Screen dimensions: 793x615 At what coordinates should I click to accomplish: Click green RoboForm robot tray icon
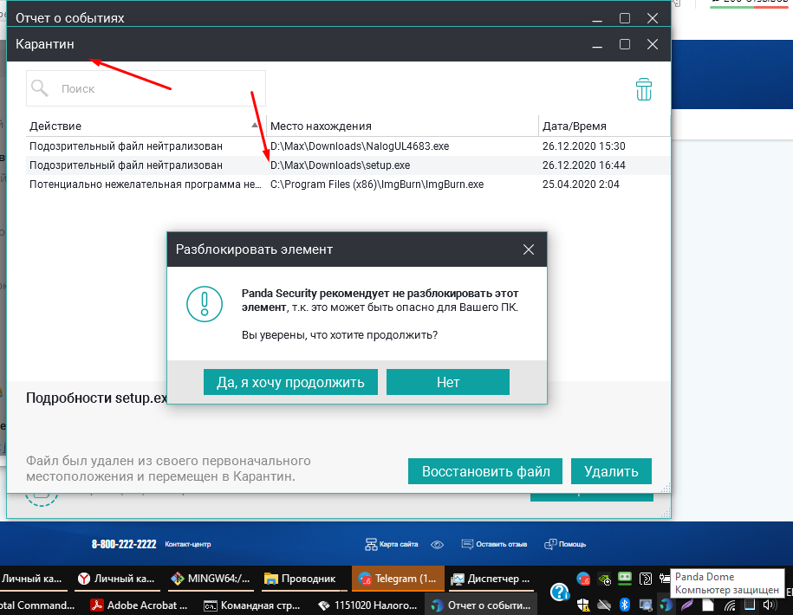pyautogui.click(x=625, y=579)
